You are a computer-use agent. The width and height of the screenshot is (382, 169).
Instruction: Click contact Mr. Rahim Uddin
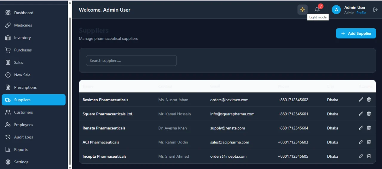[173, 142]
